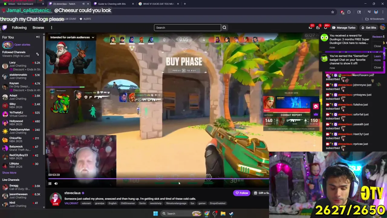Click the Get Bits button
Image resolution: width=387 pixels, height=218 pixels.
coord(369,28)
